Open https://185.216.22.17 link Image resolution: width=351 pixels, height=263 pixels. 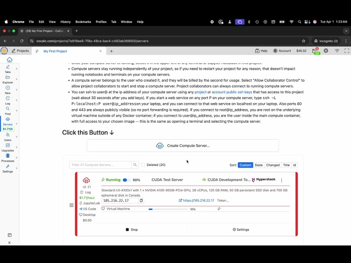(196, 201)
